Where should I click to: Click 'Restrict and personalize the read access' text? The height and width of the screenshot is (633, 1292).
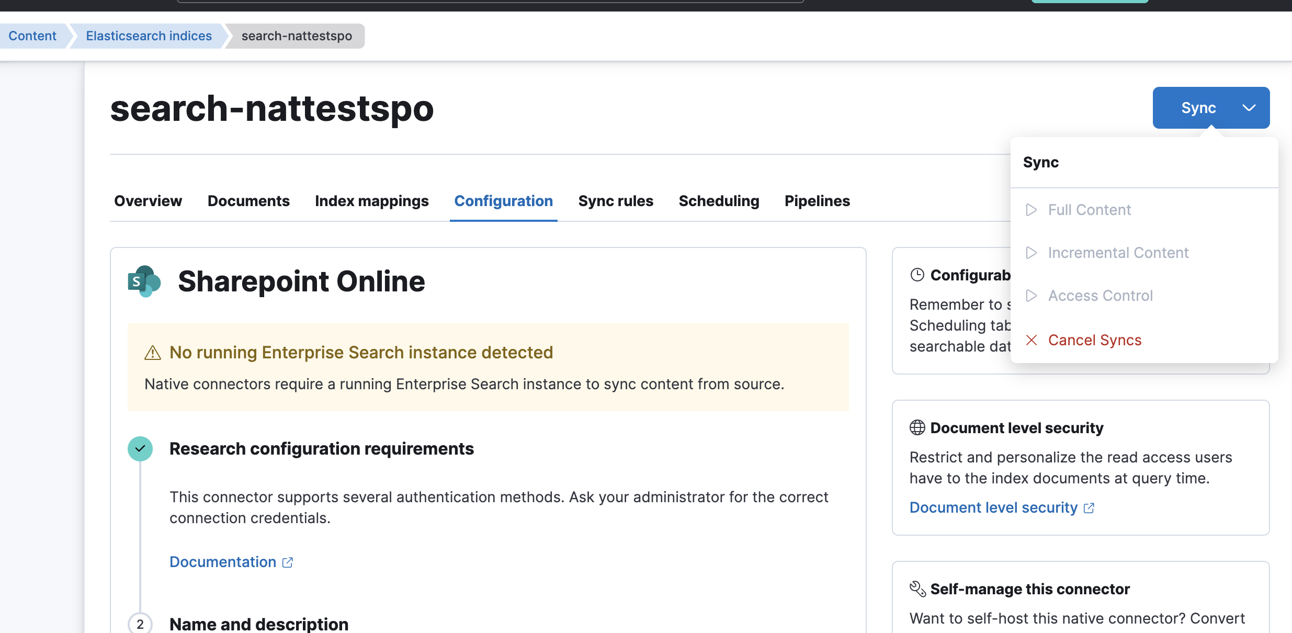tap(1071, 468)
